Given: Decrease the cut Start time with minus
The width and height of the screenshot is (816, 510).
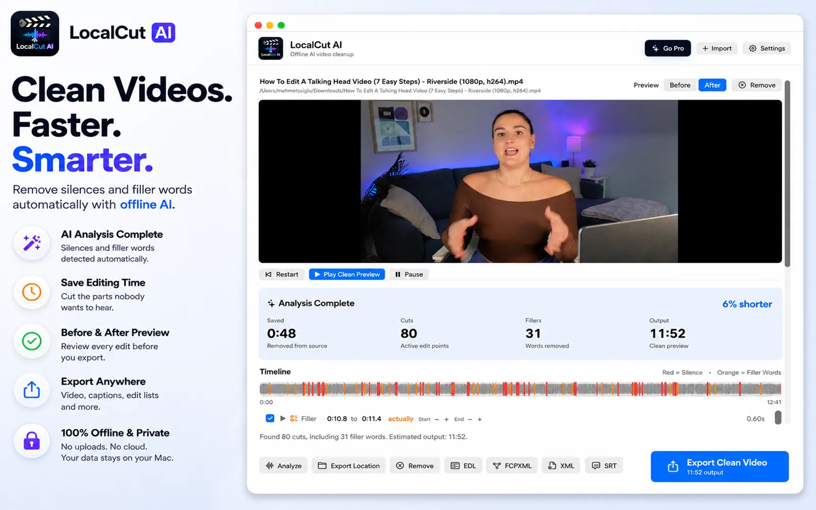Looking at the screenshot, I should coord(437,419).
